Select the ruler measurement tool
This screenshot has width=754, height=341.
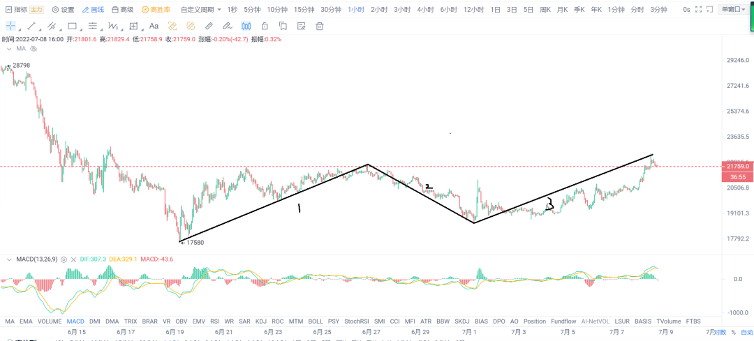pyautogui.click(x=209, y=26)
